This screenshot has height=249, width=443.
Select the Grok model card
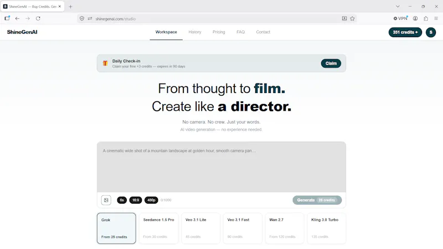pos(116,228)
